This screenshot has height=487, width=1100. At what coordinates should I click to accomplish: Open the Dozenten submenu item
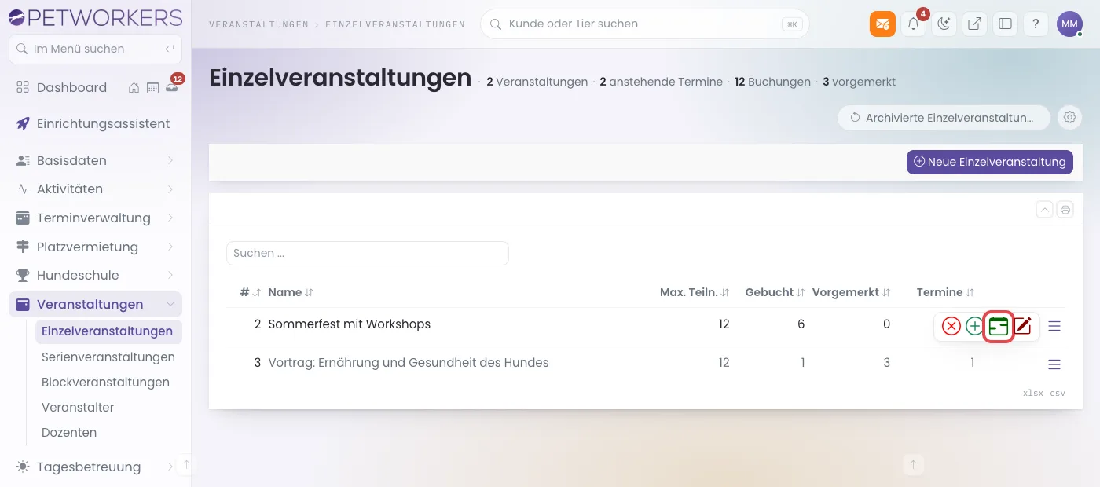click(x=69, y=432)
